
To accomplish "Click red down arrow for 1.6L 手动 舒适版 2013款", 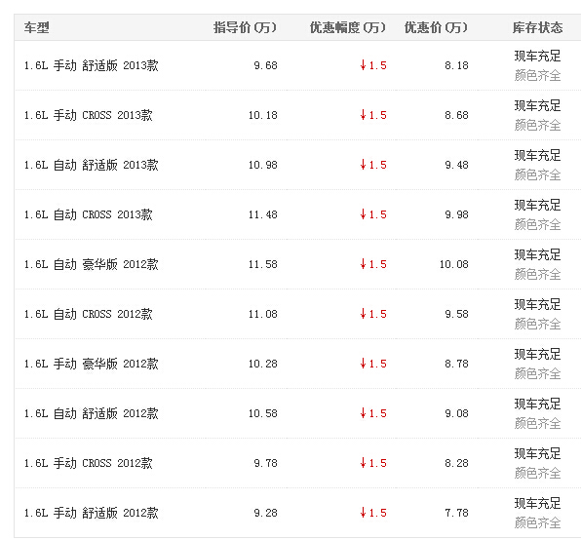I will click(x=363, y=65).
